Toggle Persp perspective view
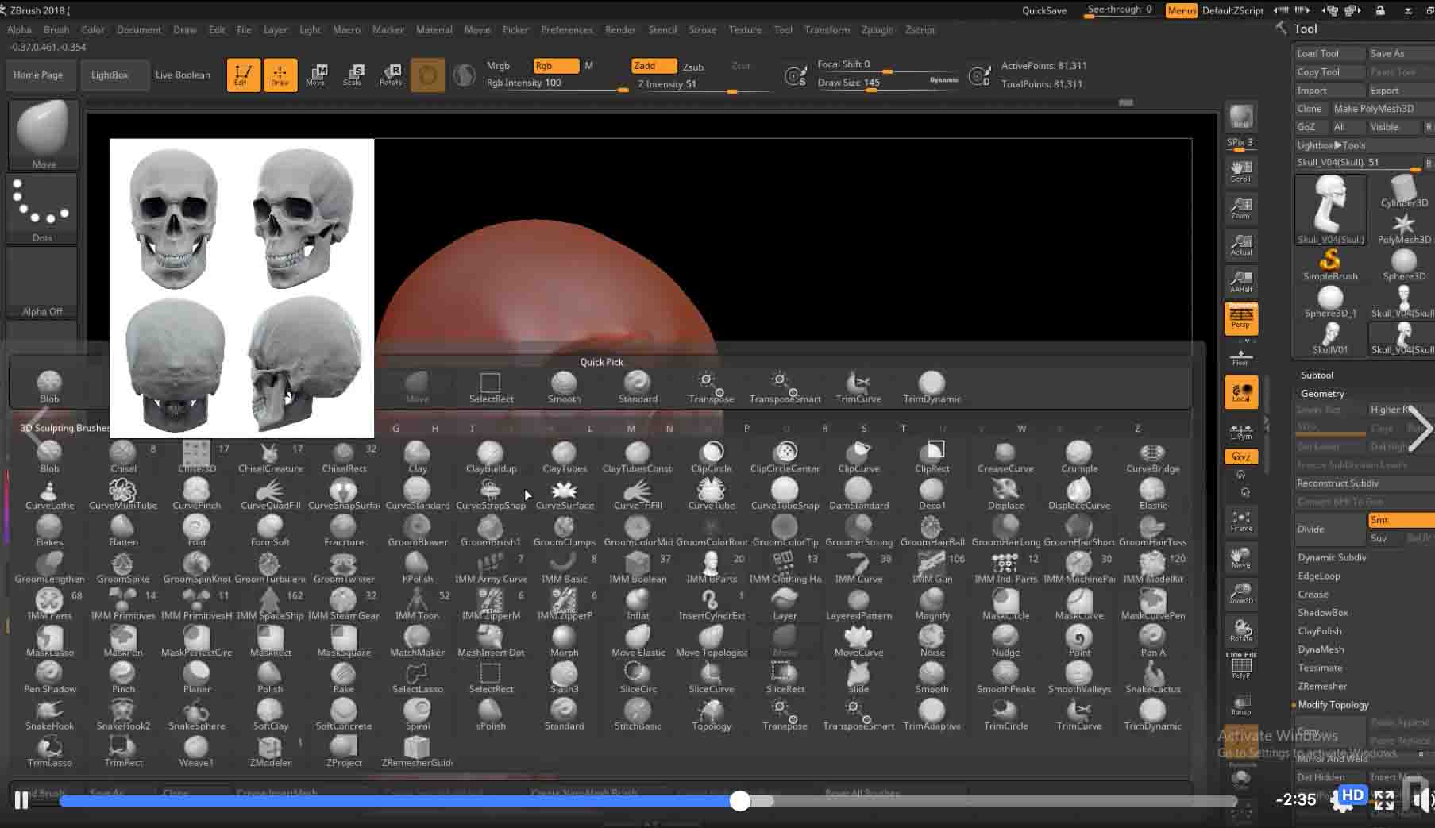The width and height of the screenshot is (1435, 828). [1240, 318]
